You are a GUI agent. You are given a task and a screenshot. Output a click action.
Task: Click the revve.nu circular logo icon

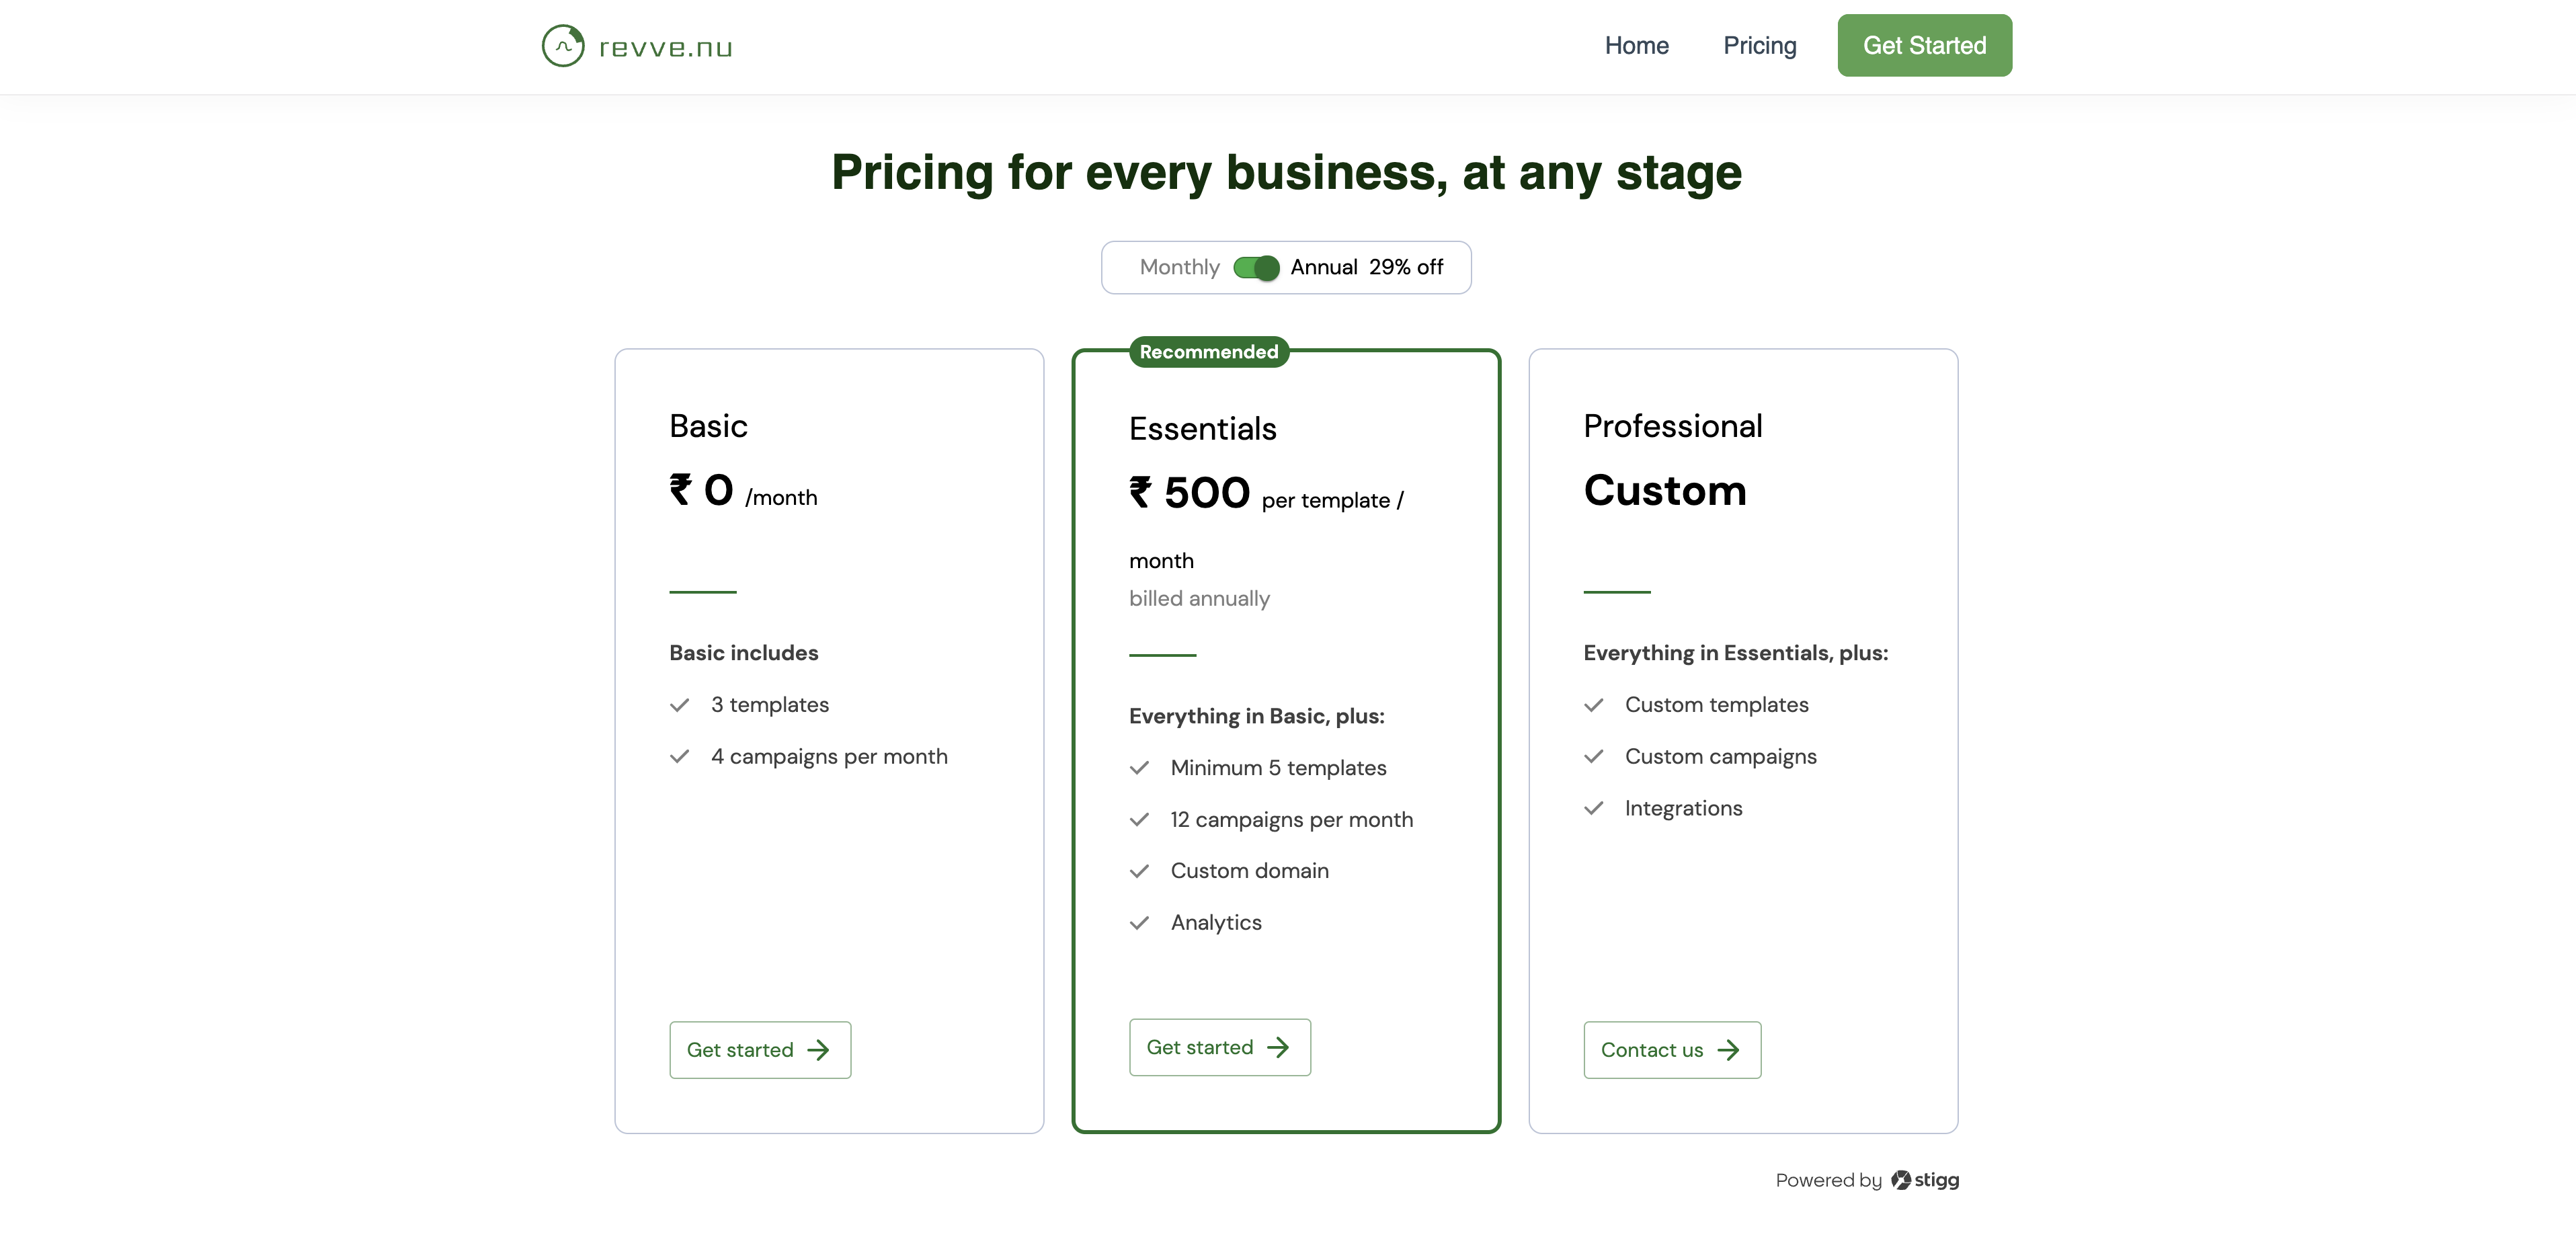point(563,46)
